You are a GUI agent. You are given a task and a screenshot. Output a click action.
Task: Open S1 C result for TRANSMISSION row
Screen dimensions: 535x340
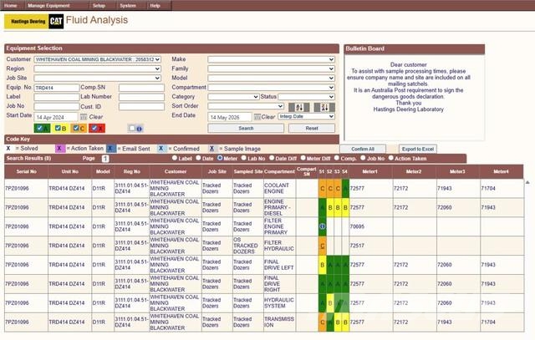click(x=323, y=322)
